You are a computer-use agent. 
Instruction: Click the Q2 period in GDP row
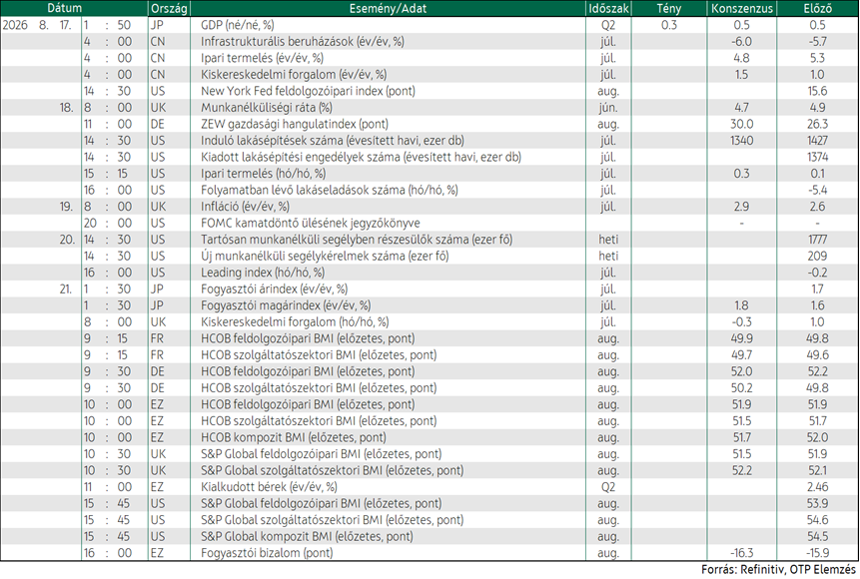[608, 25]
